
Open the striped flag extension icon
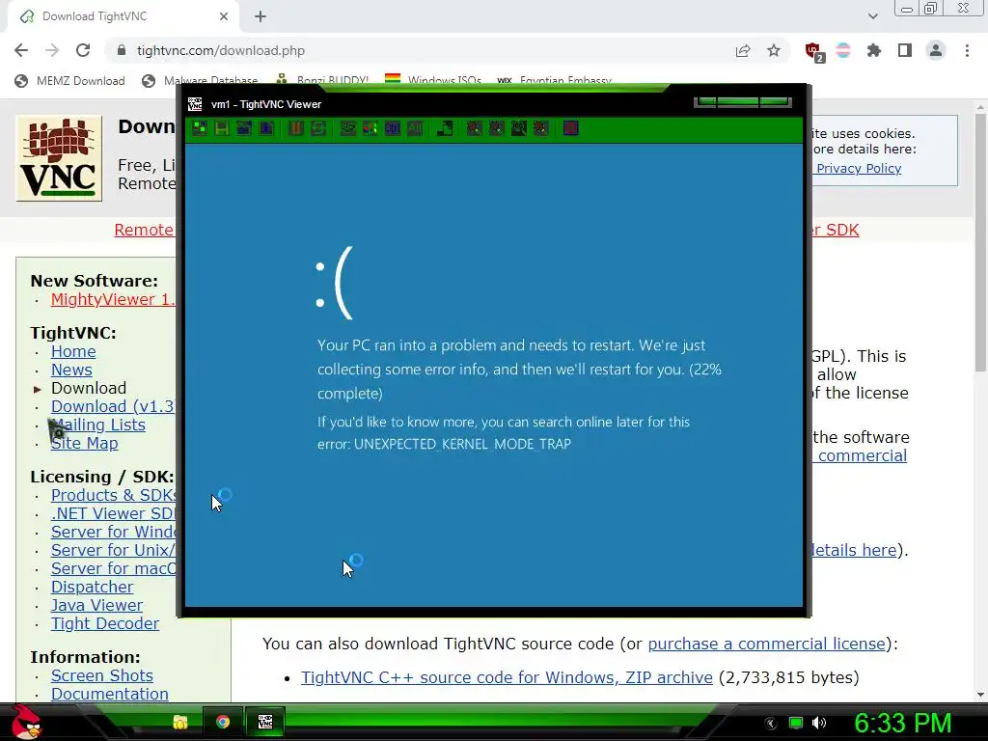pyautogui.click(x=843, y=50)
